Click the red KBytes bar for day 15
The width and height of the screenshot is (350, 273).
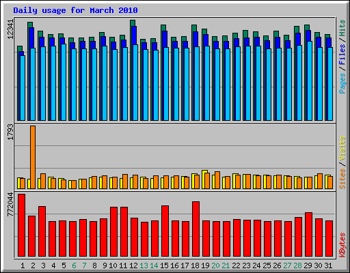[x=165, y=231]
